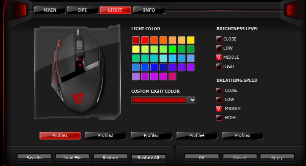The image size is (306, 166).
Task: Set brightness level to CLOSE
Action: click(x=219, y=39)
